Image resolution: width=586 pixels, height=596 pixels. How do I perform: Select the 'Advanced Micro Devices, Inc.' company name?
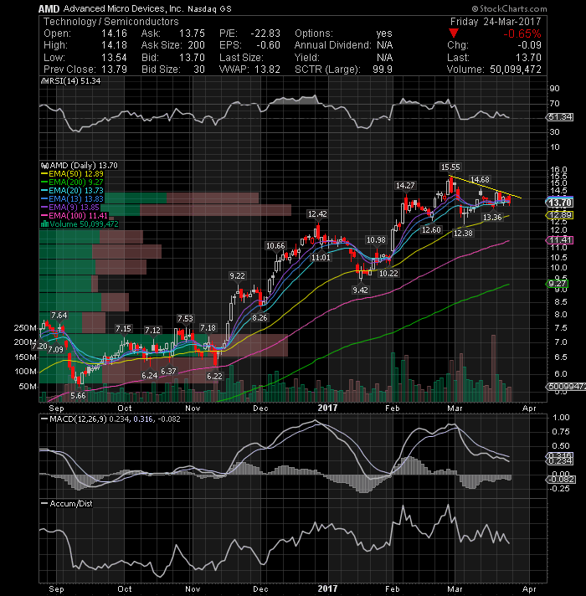124,8
